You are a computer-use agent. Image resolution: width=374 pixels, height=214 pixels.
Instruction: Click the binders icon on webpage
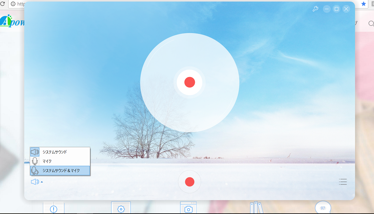click(256, 208)
